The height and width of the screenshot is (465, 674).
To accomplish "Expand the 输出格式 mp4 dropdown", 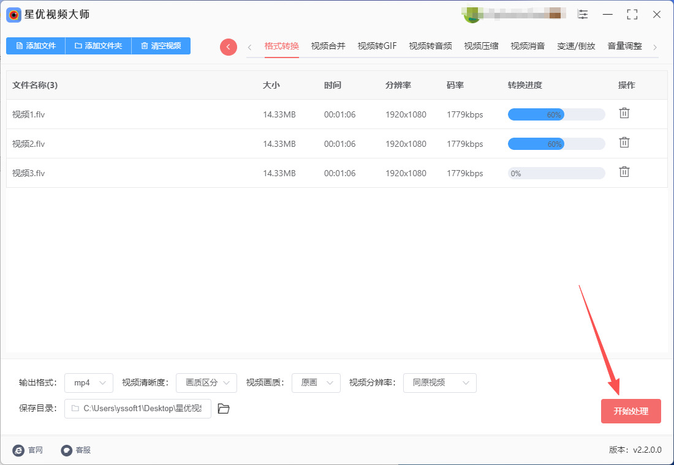I will 89,383.
